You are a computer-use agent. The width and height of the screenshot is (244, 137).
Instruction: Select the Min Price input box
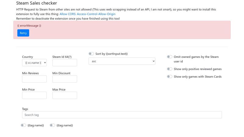point(34,95)
